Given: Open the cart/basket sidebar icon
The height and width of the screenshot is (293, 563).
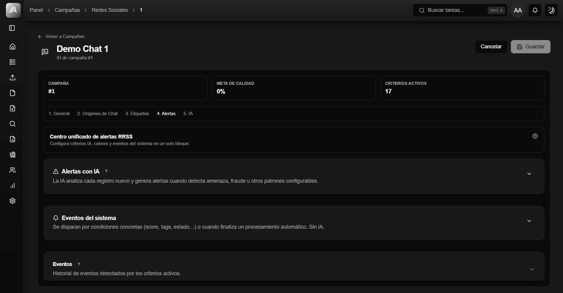Looking at the screenshot, I should 12,155.
